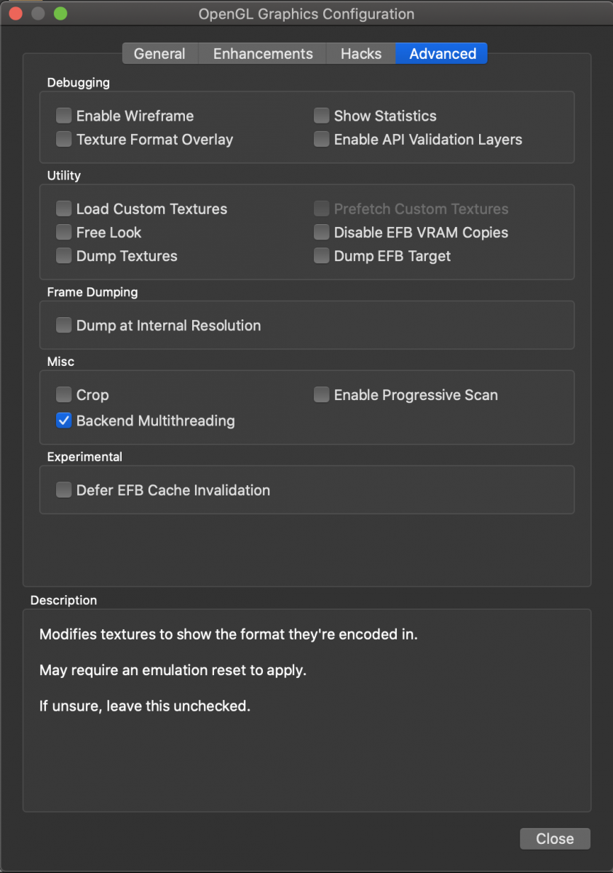The width and height of the screenshot is (613, 873).
Task: Enable API Validation Layers checkbox
Action: click(322, 140)
